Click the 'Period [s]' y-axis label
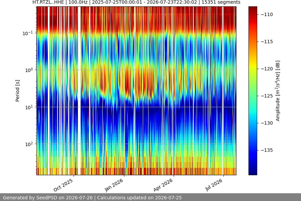301x201 pixels. point(17,91)
